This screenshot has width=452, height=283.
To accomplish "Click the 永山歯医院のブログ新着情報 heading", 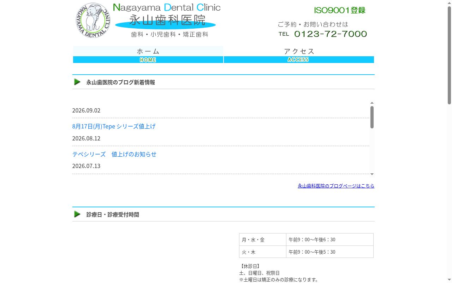I will pos(120,82).
